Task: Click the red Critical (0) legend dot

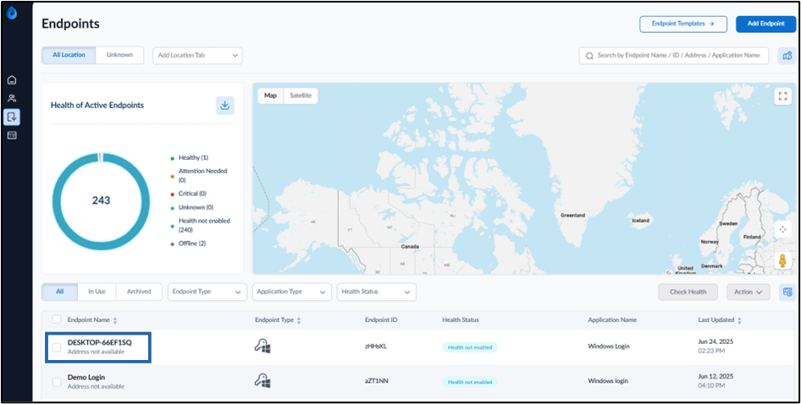Action: pos(172,194)
